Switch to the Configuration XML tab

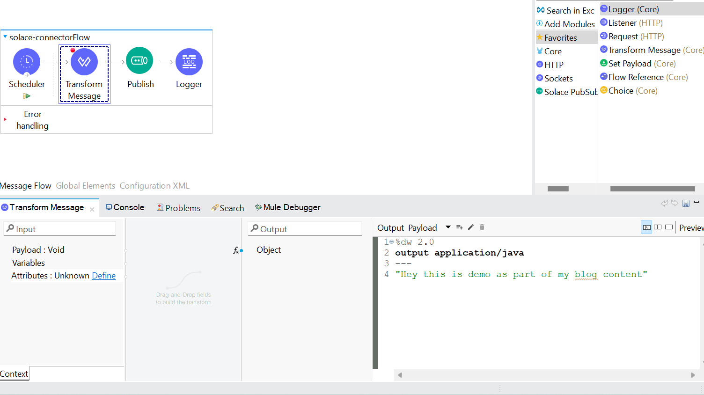coord(154,186)
